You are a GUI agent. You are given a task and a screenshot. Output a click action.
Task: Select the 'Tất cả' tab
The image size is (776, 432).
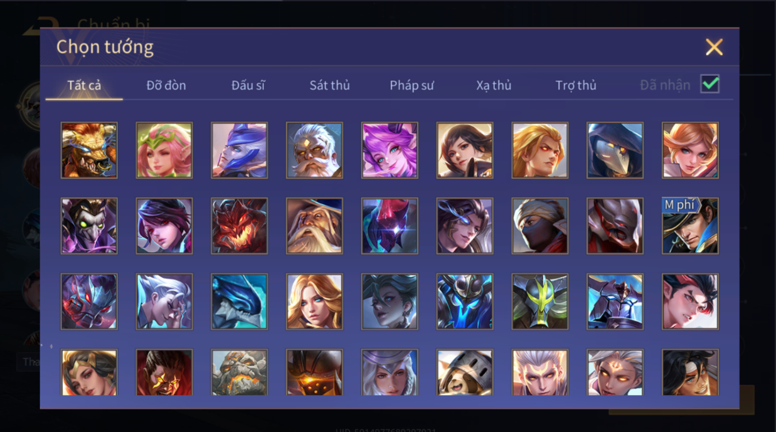click(x=84, y=85)
